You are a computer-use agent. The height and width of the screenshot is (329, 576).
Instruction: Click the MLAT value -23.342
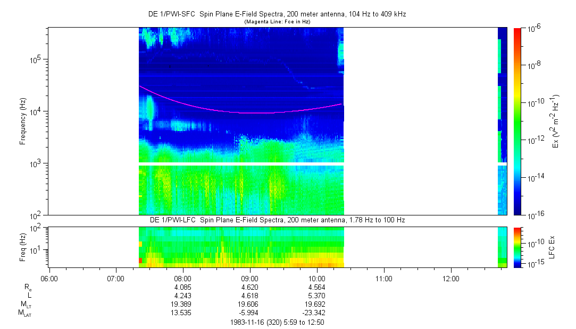[x=317, y=313]
